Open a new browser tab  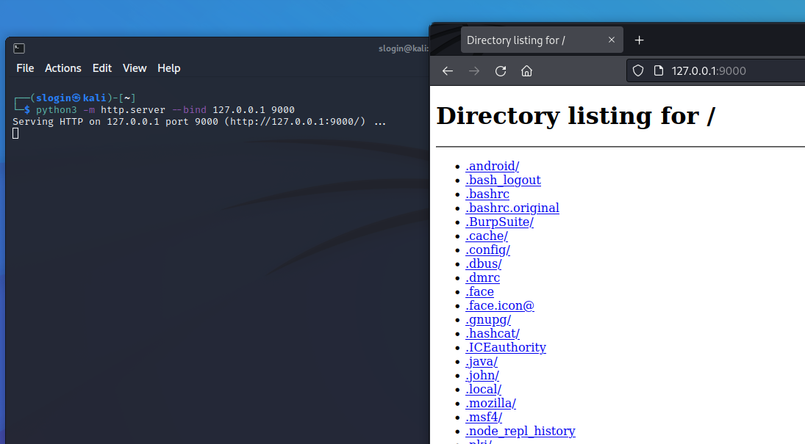point(639,40)
